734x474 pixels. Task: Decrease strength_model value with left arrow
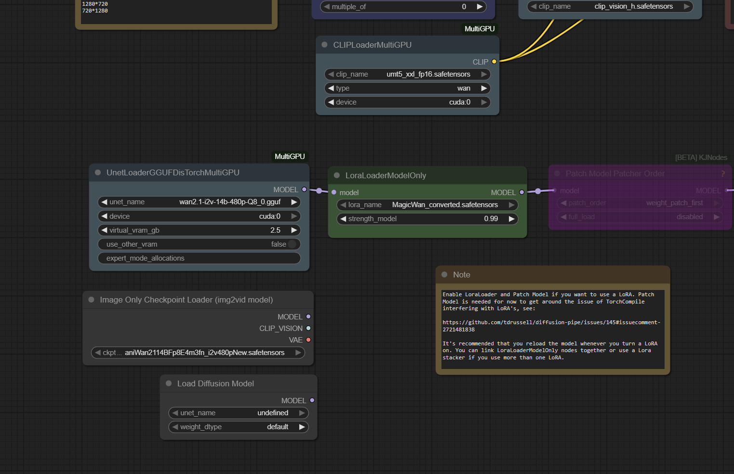[343, 219]
